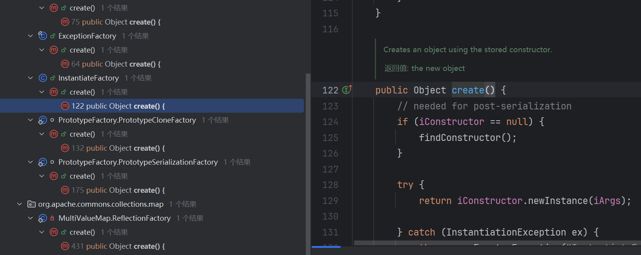Collapse the ExceptionFactory tree node

point(30,36)
